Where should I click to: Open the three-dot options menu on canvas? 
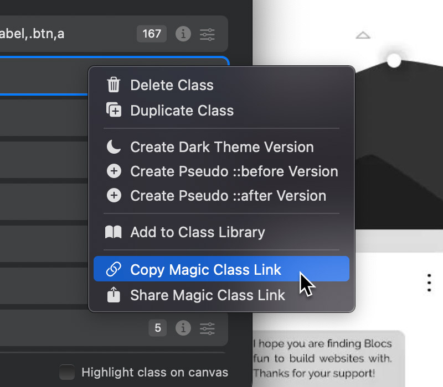pos(429,282)
